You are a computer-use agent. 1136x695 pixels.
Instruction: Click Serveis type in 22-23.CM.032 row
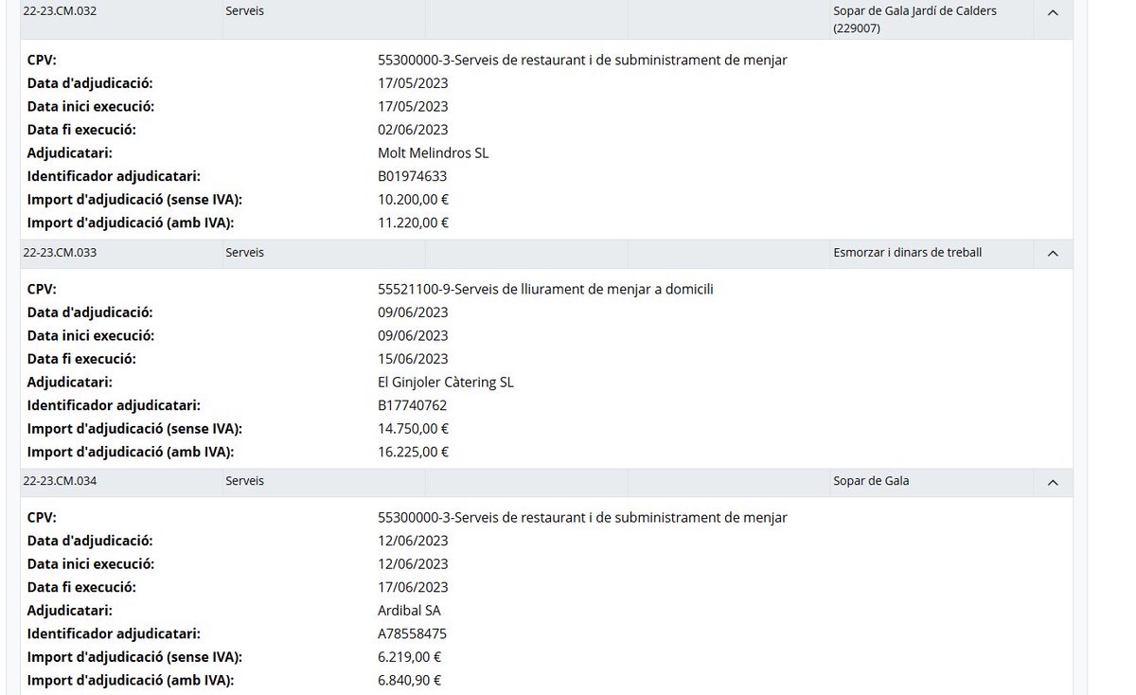pos(245,11)
